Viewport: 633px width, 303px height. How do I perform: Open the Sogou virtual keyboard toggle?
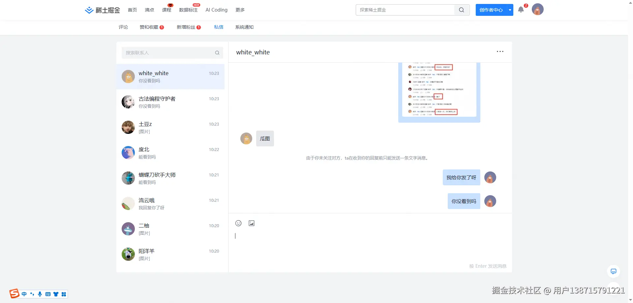[48, 294]
